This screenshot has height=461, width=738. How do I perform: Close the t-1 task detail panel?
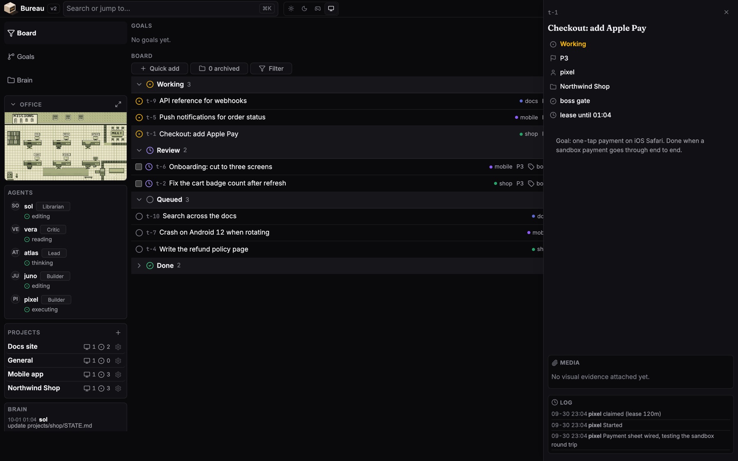coord(726,12)
